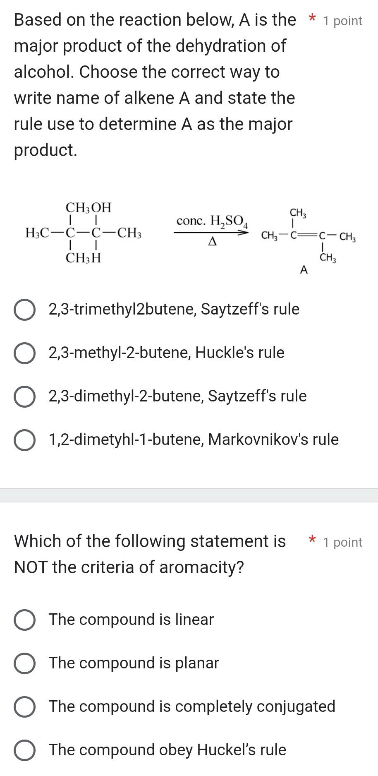
Task: Select the 2,3-dimethyl-2-butene, Saytzeff's rule option
Action: [177, 396]
